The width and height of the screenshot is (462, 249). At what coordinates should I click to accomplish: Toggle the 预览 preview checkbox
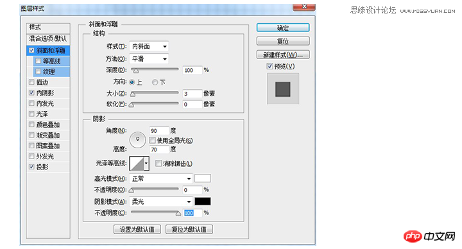point(269,66)
